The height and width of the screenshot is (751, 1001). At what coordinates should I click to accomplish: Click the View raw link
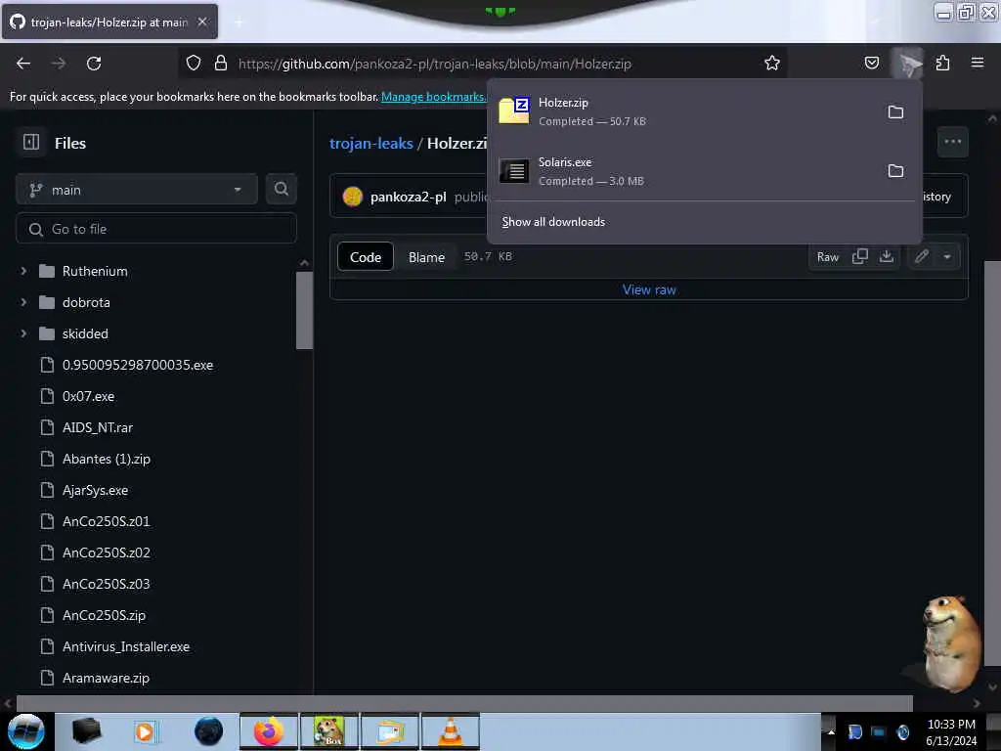[649, 289]
